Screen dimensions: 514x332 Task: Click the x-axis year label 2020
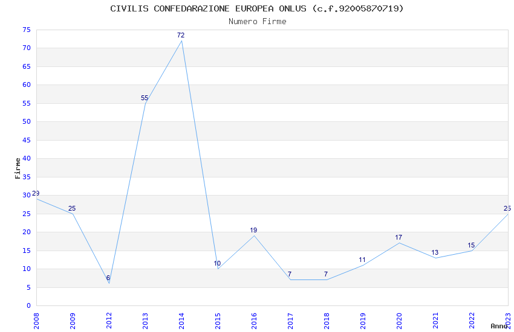[x=399, y=321]
